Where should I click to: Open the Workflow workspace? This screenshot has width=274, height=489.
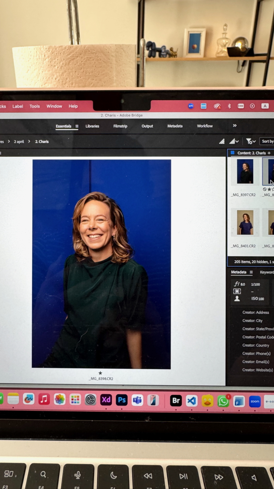[205, 126]
